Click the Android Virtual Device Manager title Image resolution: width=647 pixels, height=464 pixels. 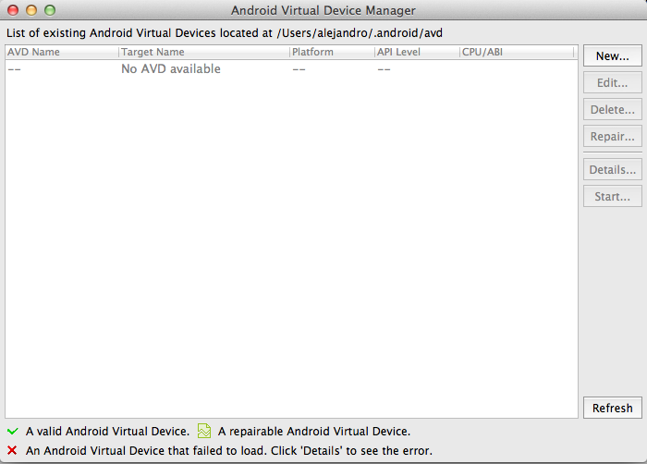pos(323,10)
